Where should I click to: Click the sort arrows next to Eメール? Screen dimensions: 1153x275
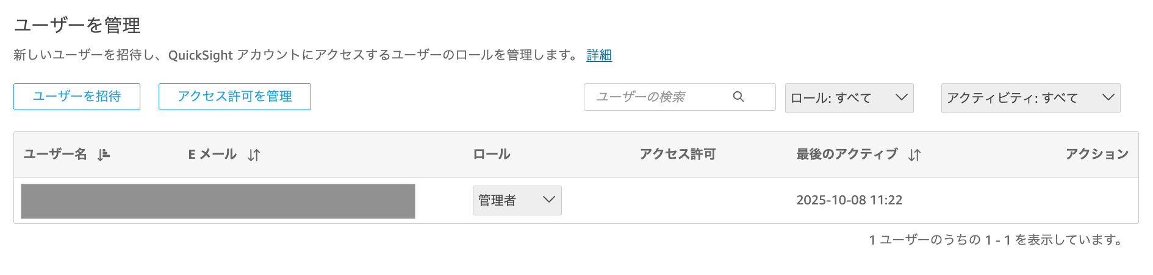coord(254,155)
